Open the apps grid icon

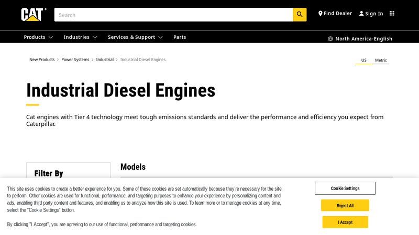pos(392,14)
